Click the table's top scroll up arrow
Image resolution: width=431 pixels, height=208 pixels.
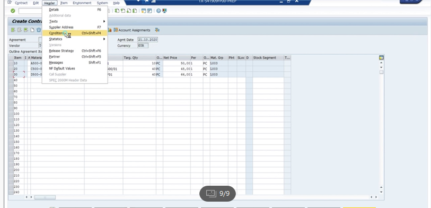tap(381, 63)
